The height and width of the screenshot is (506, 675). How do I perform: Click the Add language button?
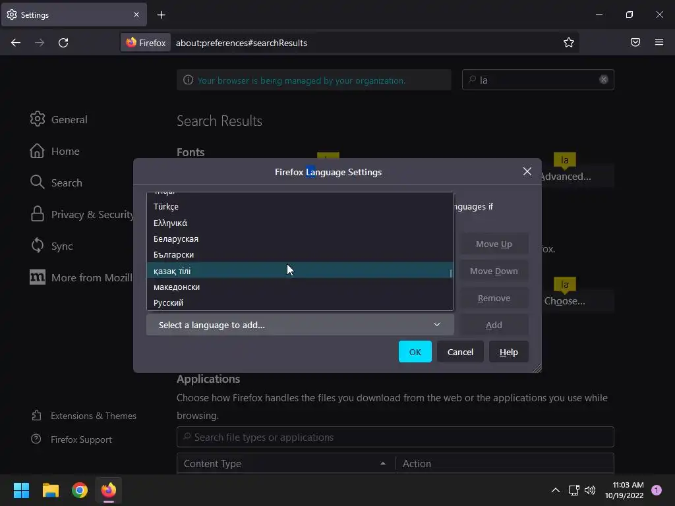[x=494, y=325]
